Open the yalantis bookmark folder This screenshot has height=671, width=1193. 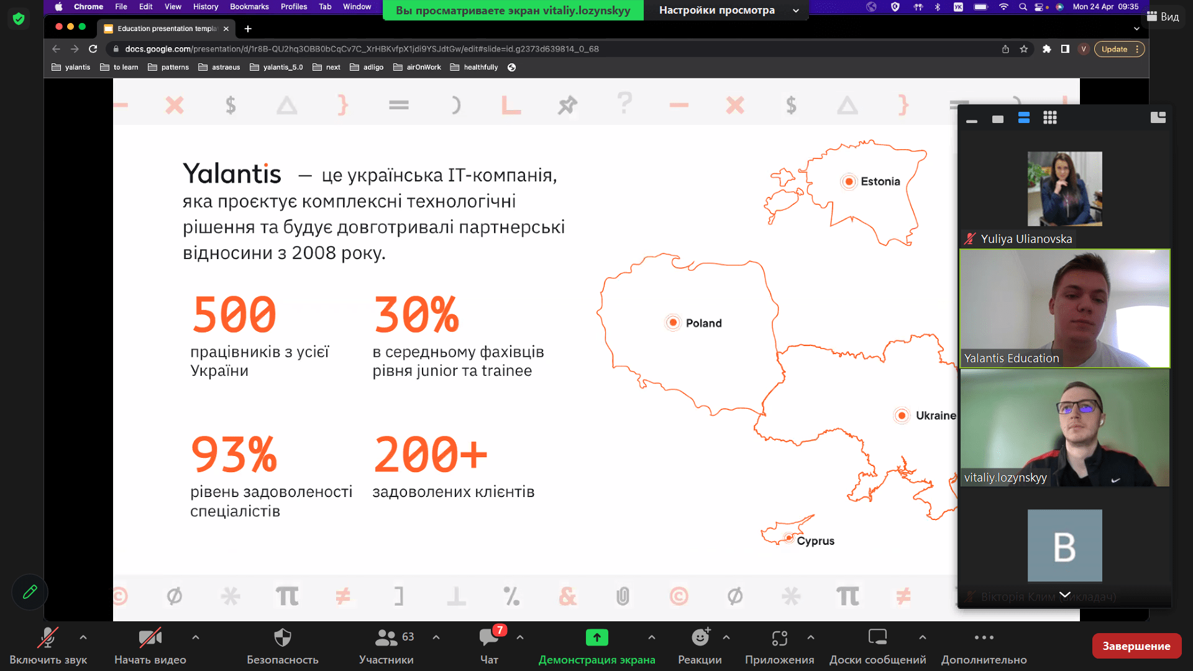[71, 67]
